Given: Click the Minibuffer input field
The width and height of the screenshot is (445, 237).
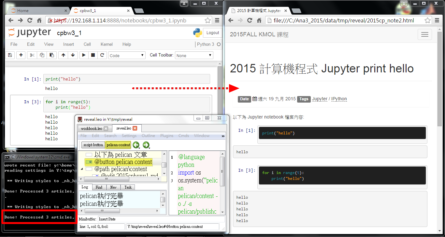Looking at the screenshot, I should (x=161, y=219).
